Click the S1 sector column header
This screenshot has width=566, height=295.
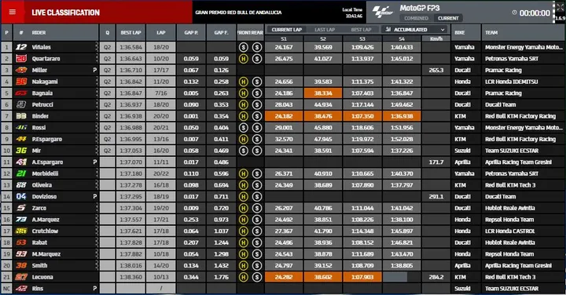click(x=284, y=38)
